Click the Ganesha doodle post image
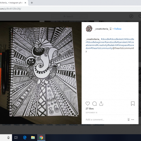Viewport: 141px width, 141px height. coord(41,73)
